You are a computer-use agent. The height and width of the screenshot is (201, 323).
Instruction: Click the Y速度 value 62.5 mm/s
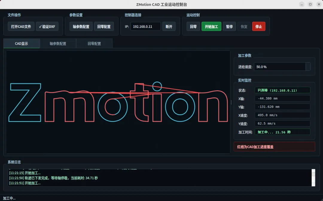282,123
